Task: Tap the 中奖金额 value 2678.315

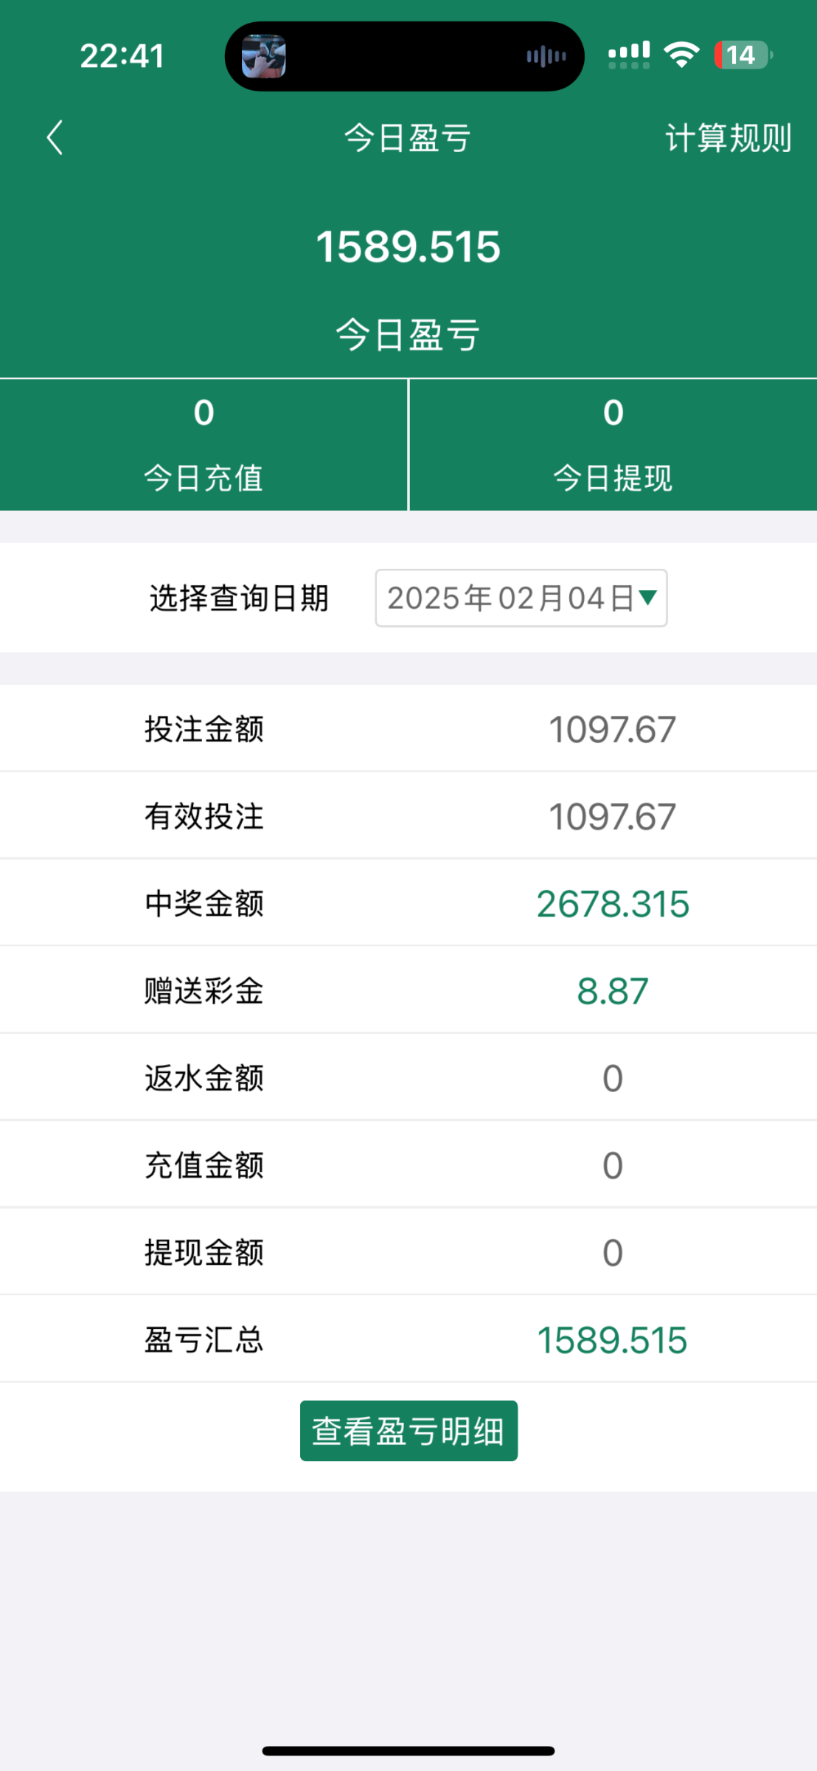Action: pyautogui.click(x=612, y=904)
